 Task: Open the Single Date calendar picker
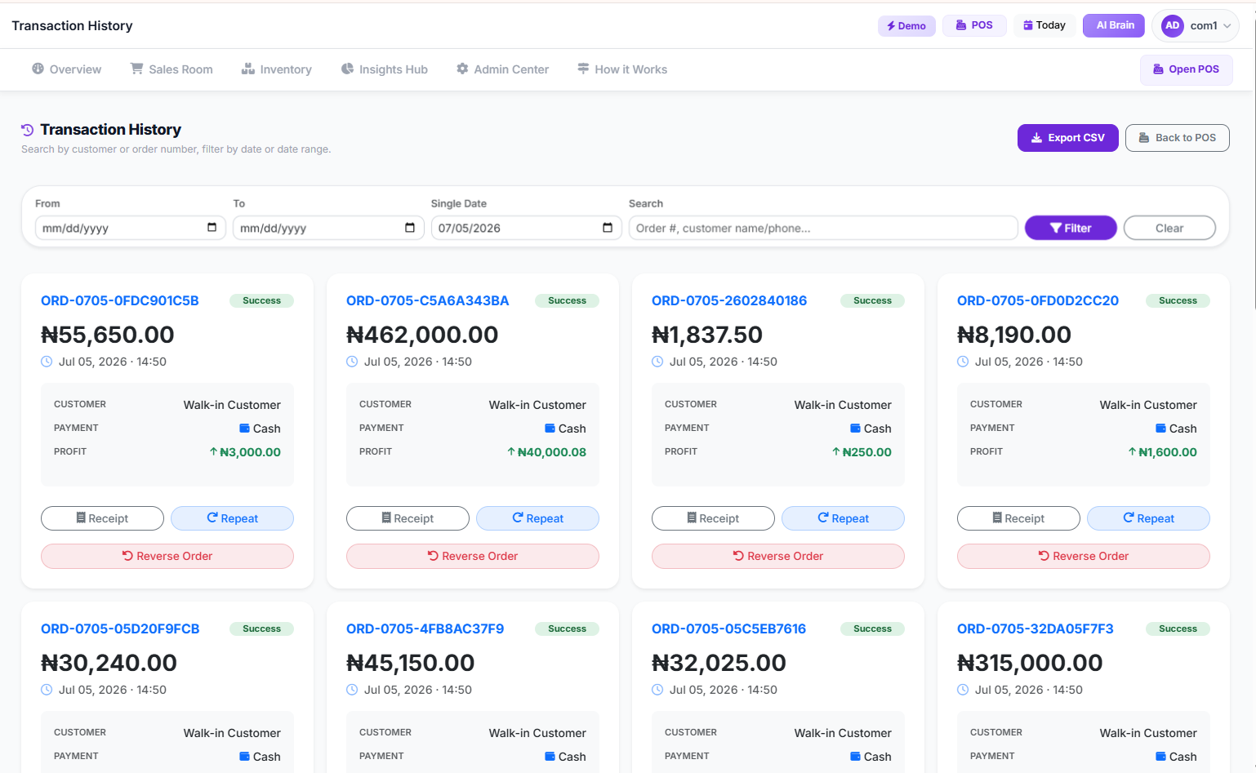point(607,228)
